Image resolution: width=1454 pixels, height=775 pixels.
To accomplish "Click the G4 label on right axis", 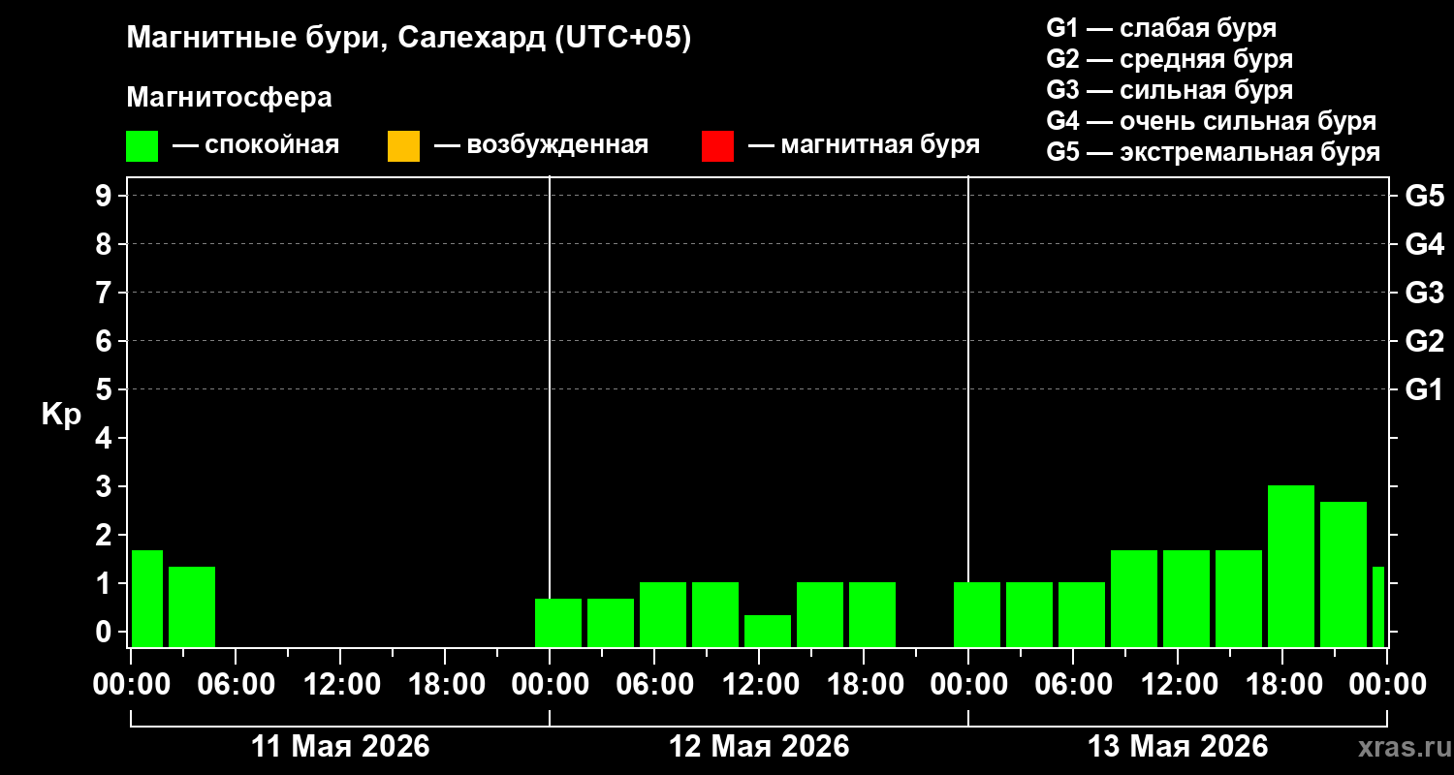I will tap(1424, 244).
